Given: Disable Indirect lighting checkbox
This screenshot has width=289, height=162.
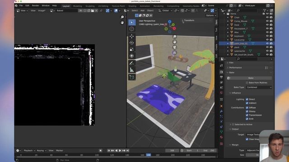Looking at the screenshot, I should [x=247, y=103].
